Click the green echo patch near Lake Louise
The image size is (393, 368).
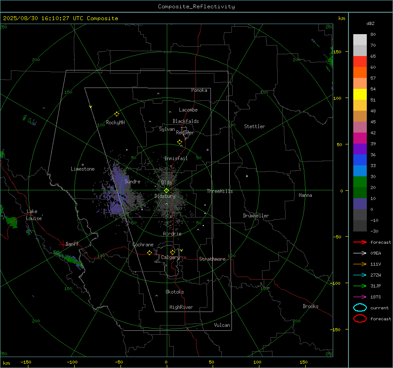pyautogui.click(x=12, y=222)
